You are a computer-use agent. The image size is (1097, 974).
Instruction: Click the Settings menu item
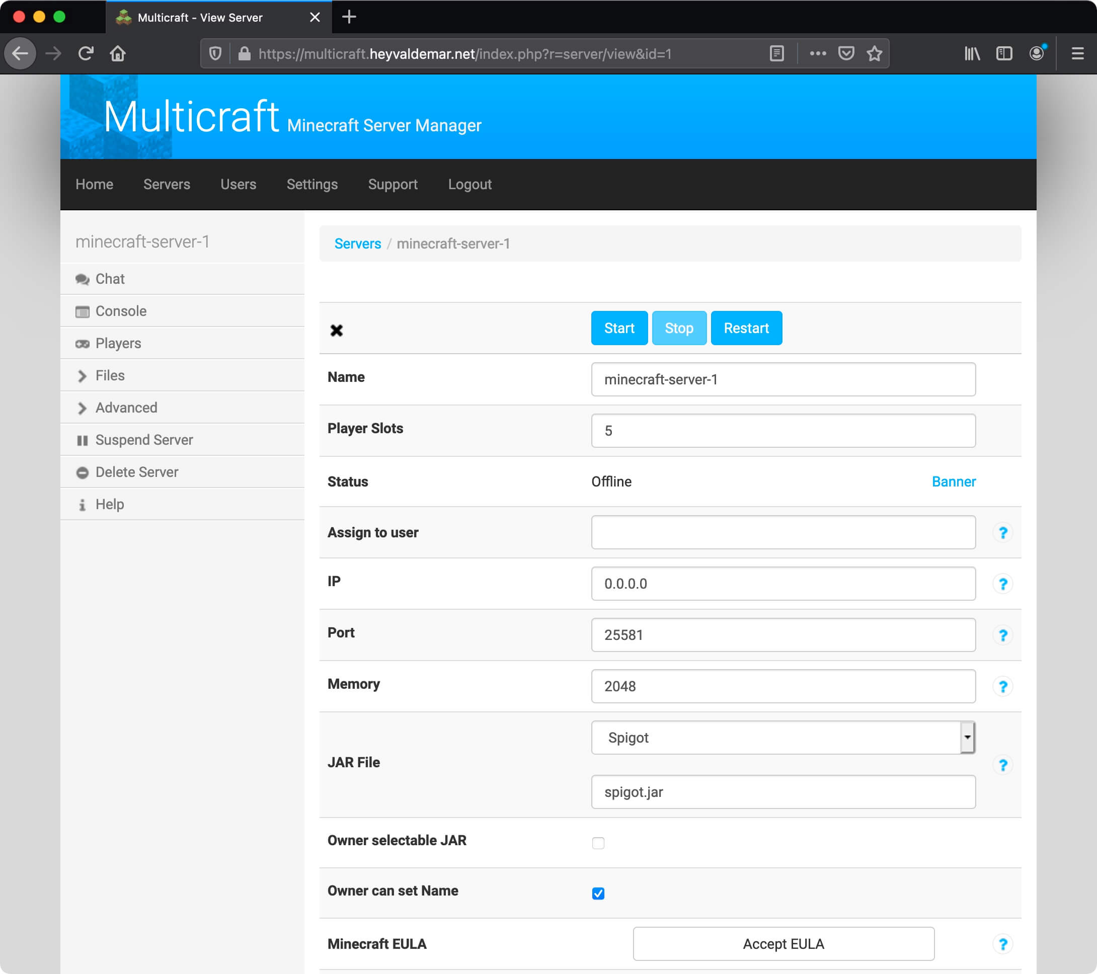(x=312, y=184)
